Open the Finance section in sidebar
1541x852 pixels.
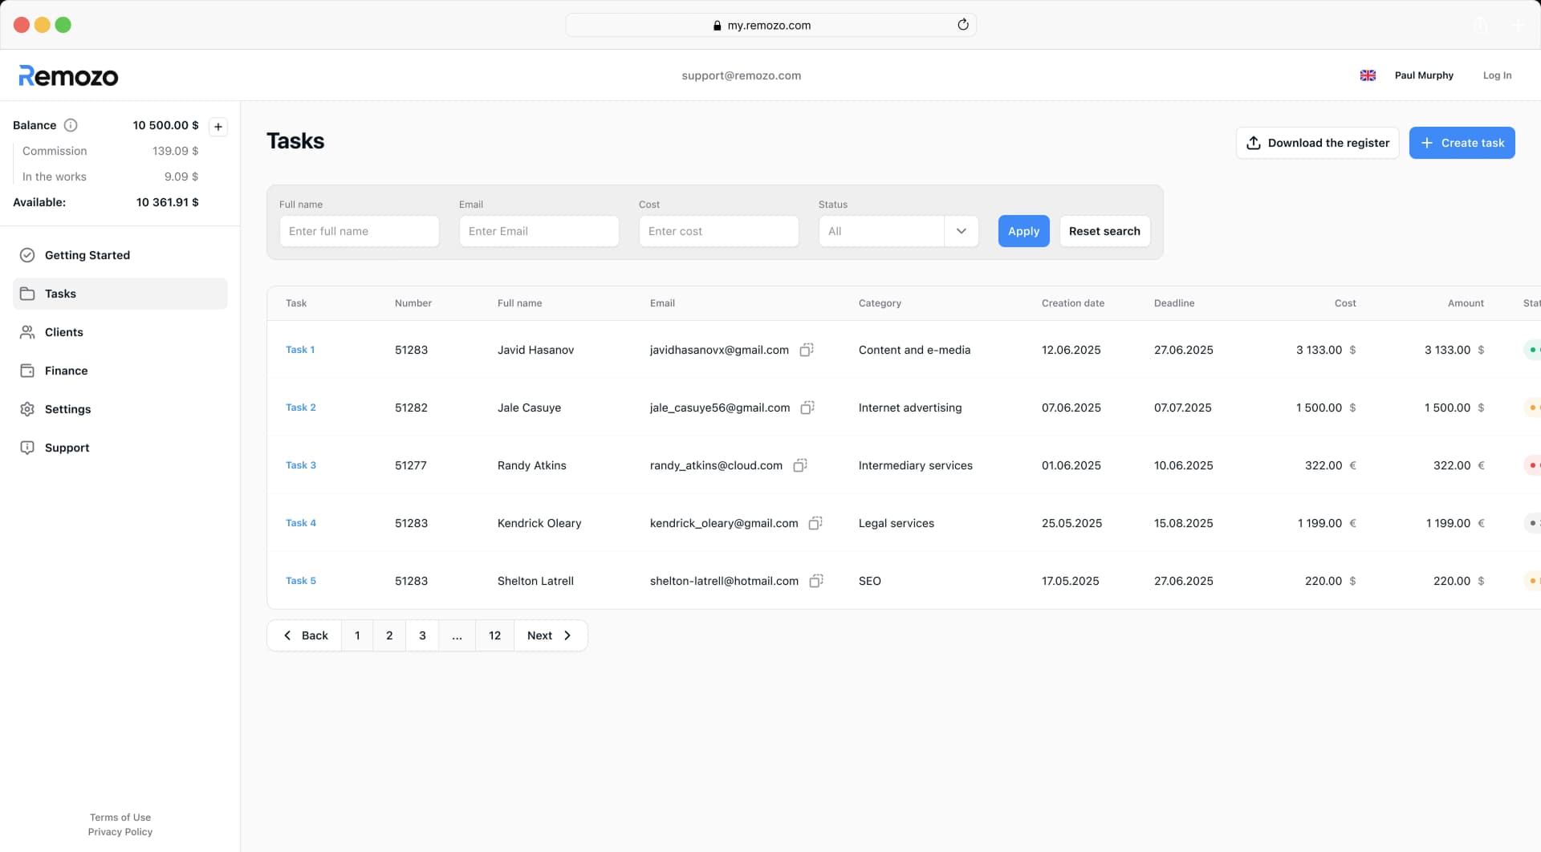coord(66,371)
